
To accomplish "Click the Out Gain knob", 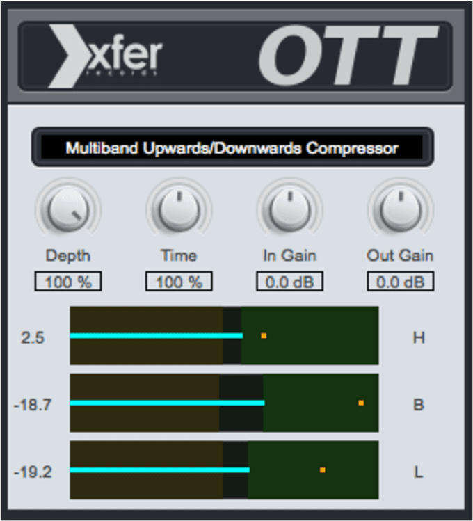I will 401,209.
